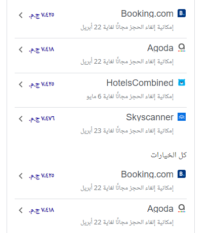Open the chevron arrow on the HotelsCombined row
This screenshot has height=233, width=211.
coord(21,84)
